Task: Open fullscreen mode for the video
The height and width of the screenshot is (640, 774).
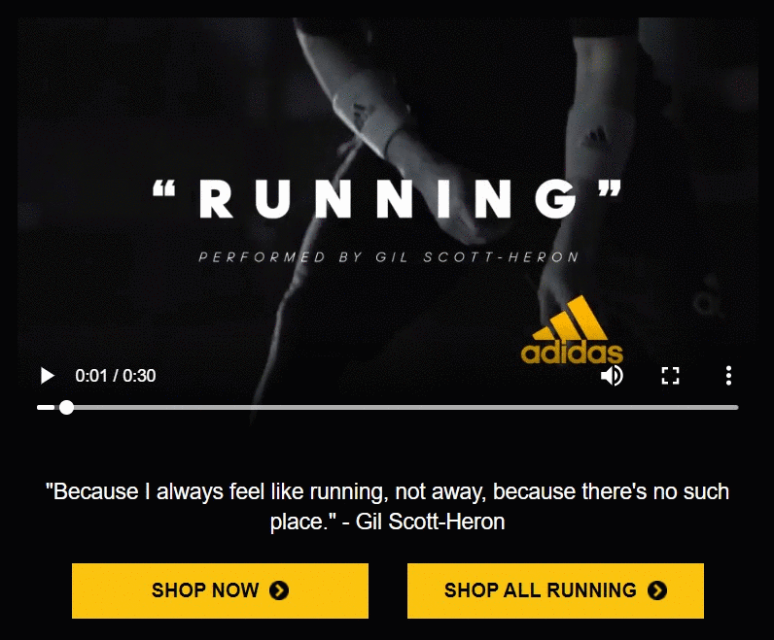Action: click(670, 376)
